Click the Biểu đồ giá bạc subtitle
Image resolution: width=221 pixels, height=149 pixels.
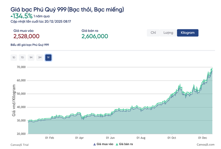[30, 45]
